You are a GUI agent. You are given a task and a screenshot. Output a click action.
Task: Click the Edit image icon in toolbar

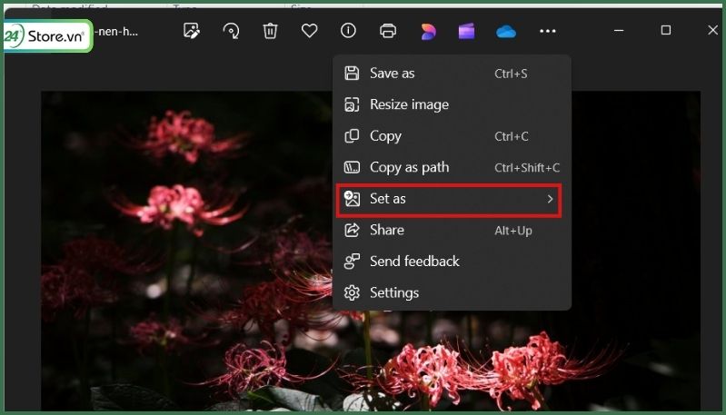(191, 31)
